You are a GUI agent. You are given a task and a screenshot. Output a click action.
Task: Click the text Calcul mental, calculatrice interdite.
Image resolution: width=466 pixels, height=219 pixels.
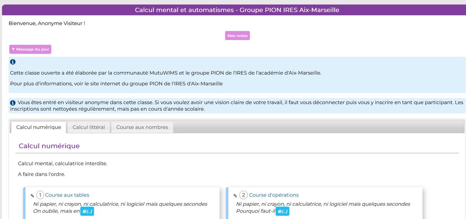point(63,163)
